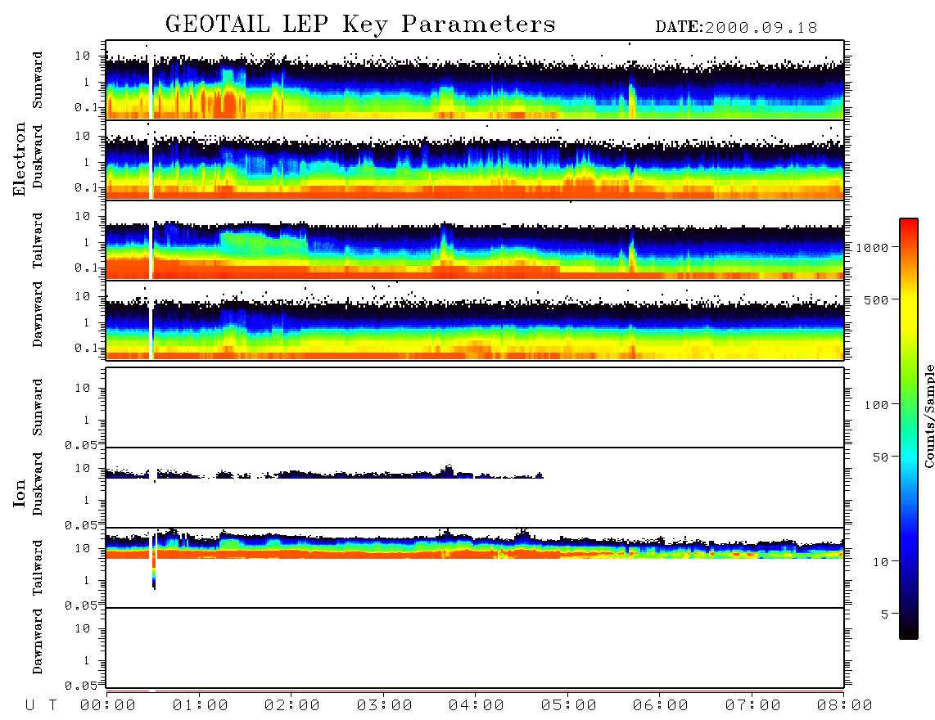Click the "0.1" tick of Electron Sunward panel
Image resolution: width=935 pixels, height=720 pixels.
[86, 107]
